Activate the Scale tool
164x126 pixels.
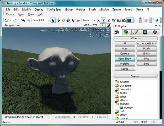coord(68,20)
